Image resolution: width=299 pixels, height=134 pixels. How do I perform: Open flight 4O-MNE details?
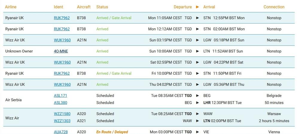[61, 51]
